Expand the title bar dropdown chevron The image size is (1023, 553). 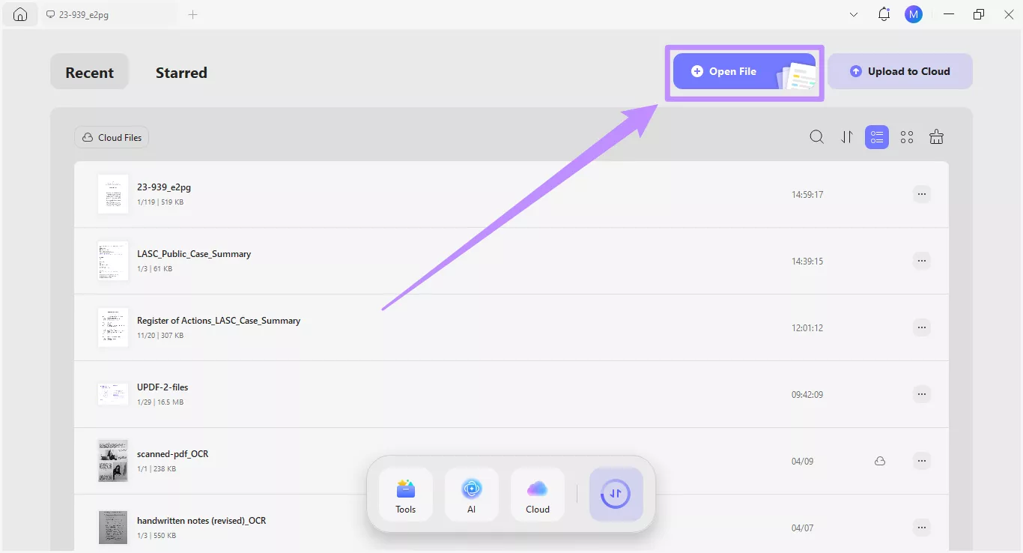(854, 14)
